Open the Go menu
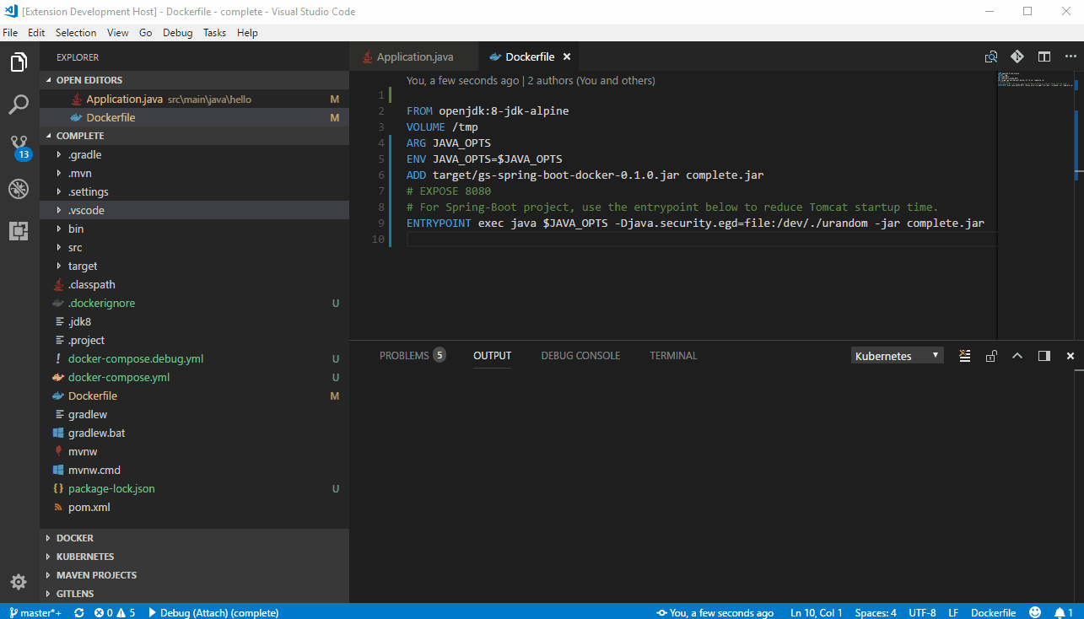Screen dimensions: 1084x619 (x=146, y=33)
